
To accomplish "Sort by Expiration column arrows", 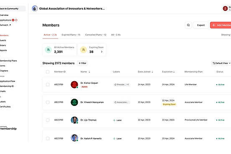I will point(174,72).
